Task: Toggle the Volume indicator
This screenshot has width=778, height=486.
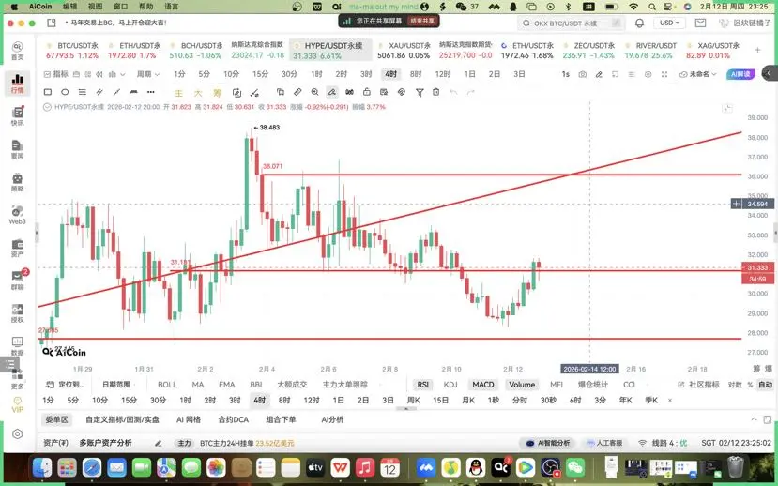Action: click(x=522, y=385)
